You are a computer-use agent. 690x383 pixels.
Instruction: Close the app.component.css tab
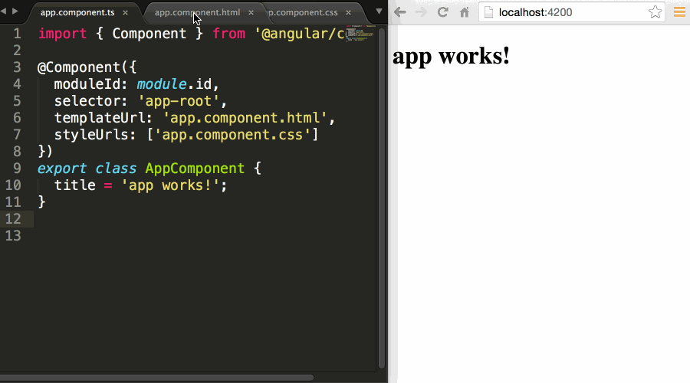(349, 13)
